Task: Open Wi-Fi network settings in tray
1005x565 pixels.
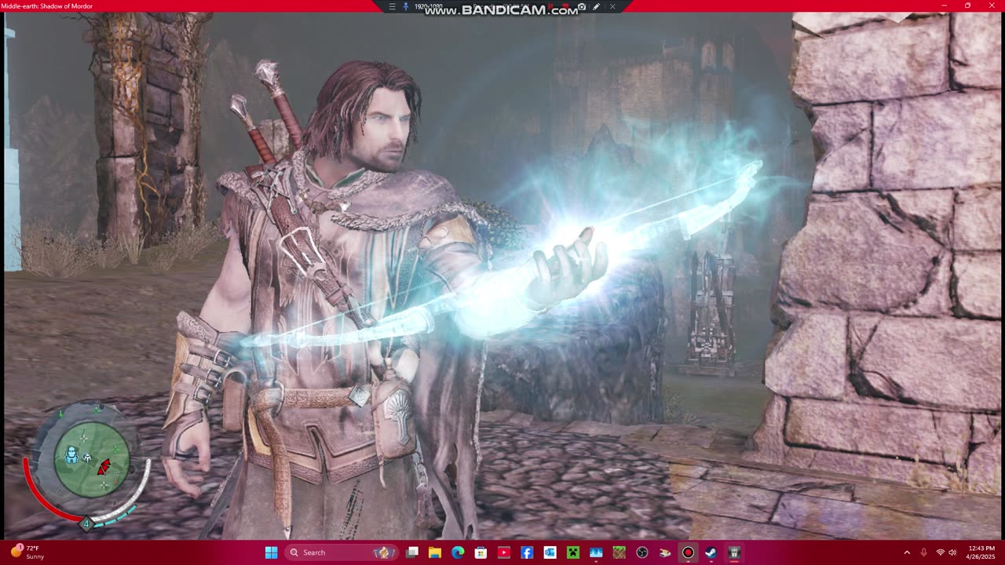Action: [x=940, y=552]
